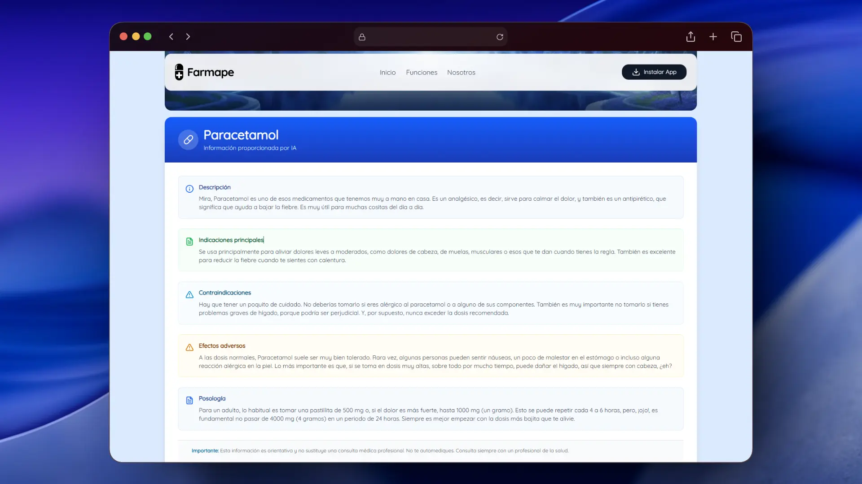The height and width of the screenshot is (484, 862).
Task: Click the browser address bar field
Action: point(430,37)
